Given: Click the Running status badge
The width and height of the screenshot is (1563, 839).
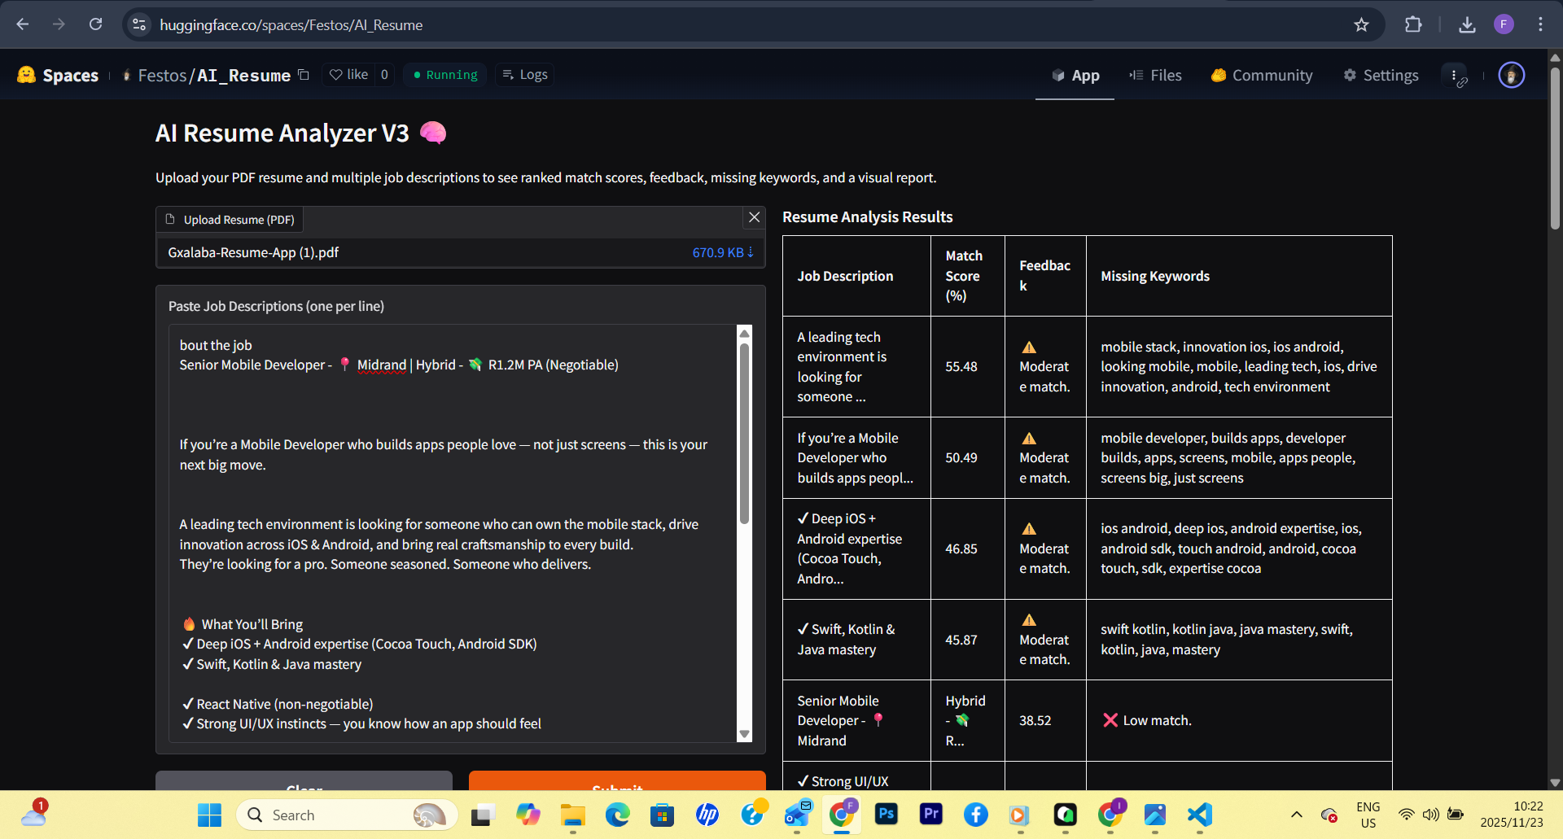Looking at the screenshot, I should pyautogui.click(x=445, y=75).
